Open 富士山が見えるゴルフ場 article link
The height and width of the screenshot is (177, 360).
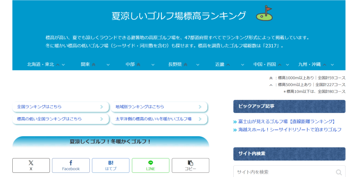(287, 121)
